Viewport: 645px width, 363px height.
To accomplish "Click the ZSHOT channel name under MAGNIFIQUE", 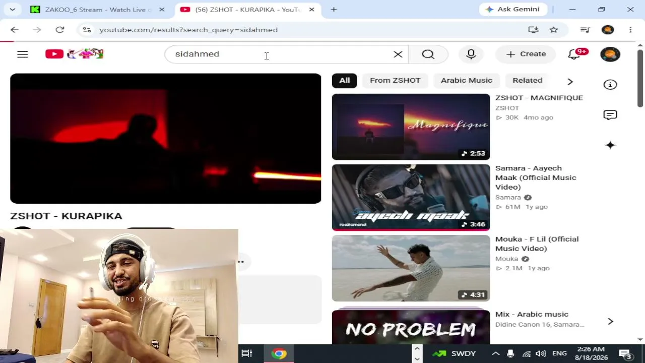I will (x=507, y=108).
